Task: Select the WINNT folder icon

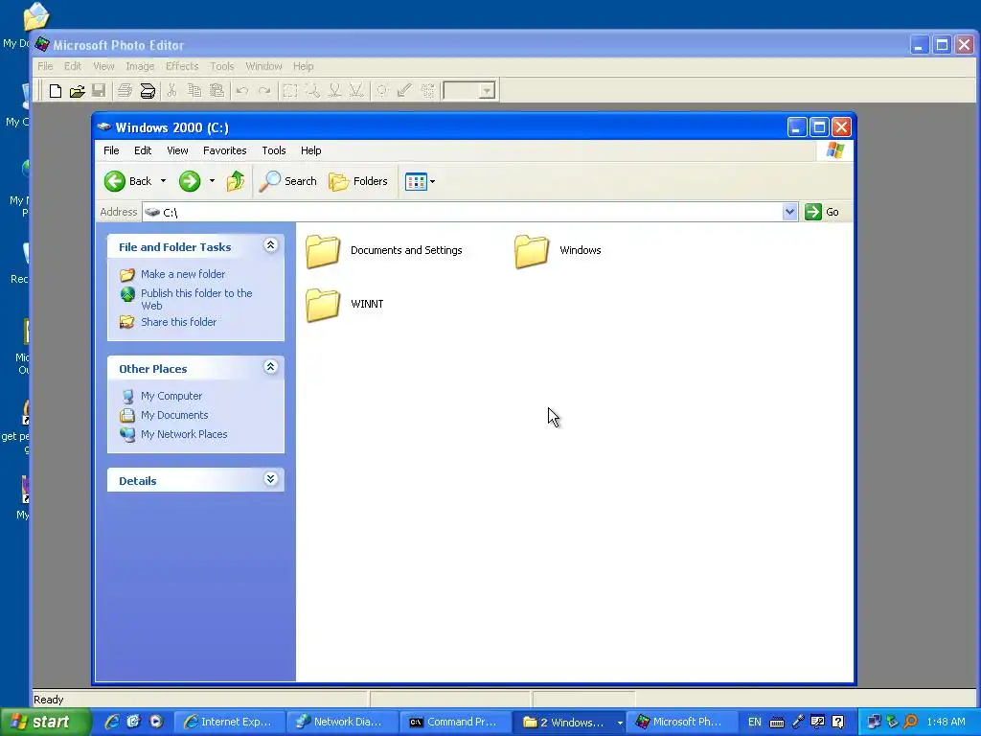Action: (x=323, y=305)
